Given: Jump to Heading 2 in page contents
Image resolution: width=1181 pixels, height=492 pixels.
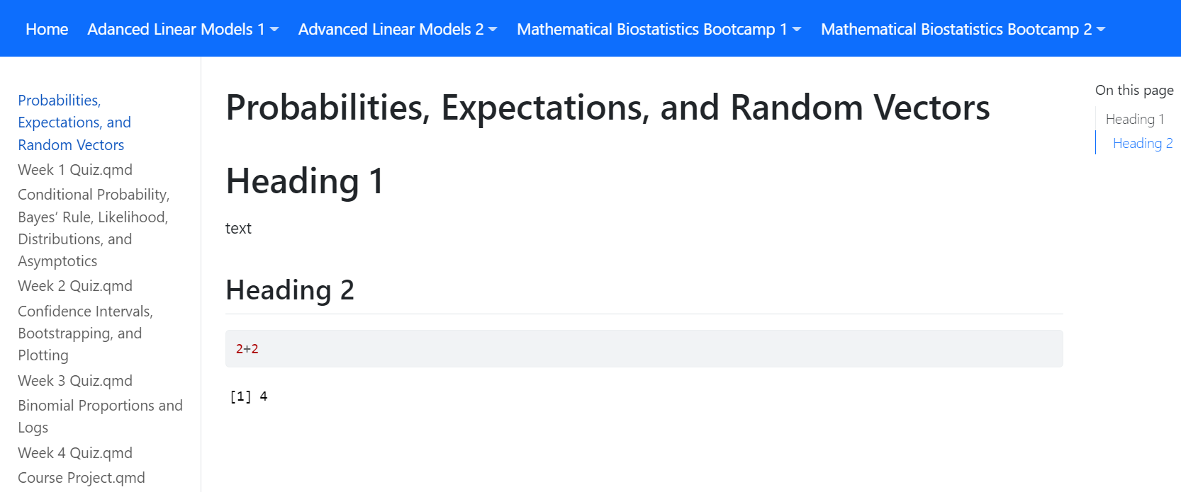Looking at the screenshot, I should pyautogui.click(x=1142, y=143).
